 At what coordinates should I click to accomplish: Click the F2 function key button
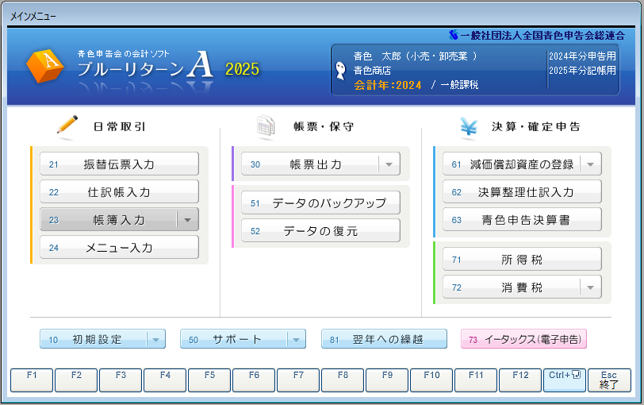pos(76,380)
